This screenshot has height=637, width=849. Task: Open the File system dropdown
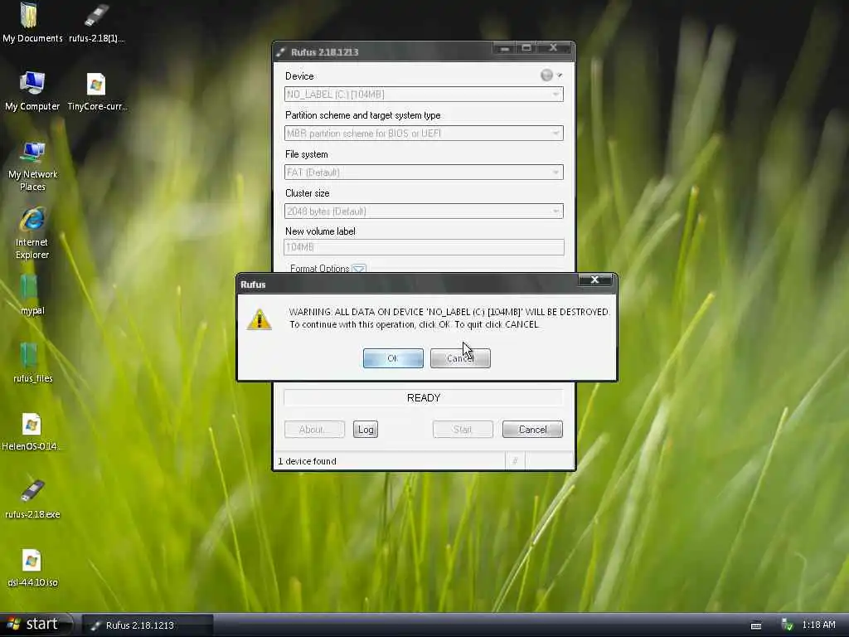click(x=424, y=173)
